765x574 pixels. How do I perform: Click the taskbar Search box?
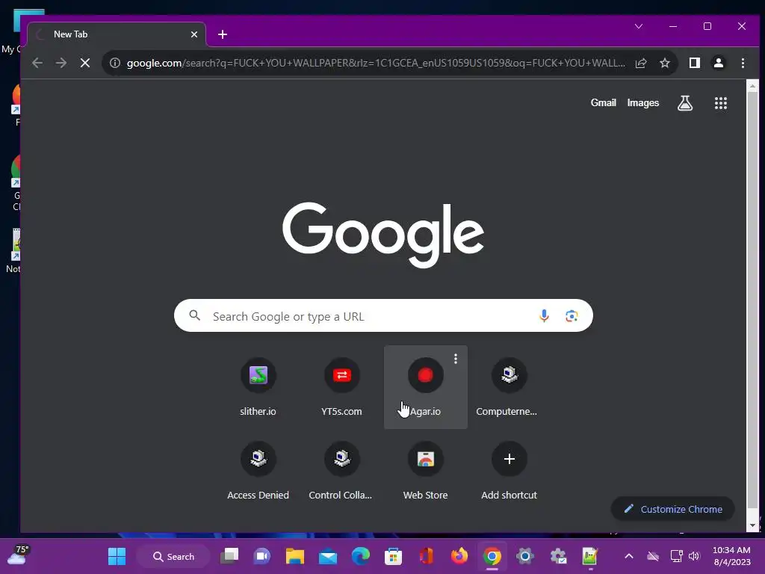tap(173, 556)
